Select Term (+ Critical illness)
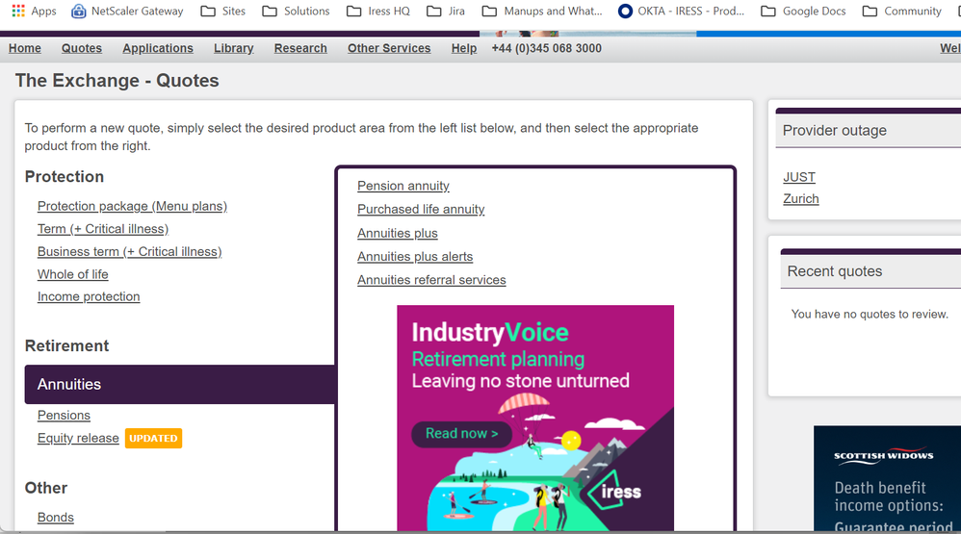The width and height of the screenshot is (961, 534). [103, 228]
